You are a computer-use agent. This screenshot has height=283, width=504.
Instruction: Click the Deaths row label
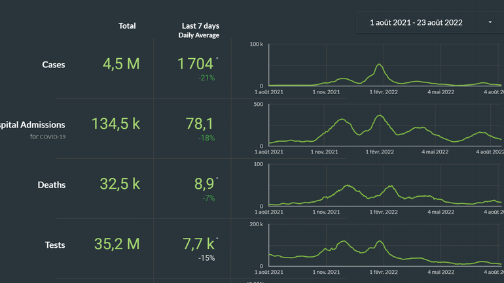pyautogui.click(x=52, y=185)
